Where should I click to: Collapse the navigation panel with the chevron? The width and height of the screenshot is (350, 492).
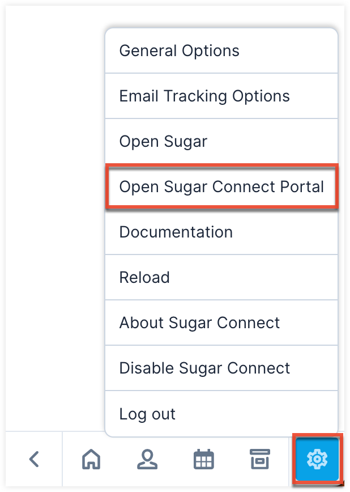[33, 460]
